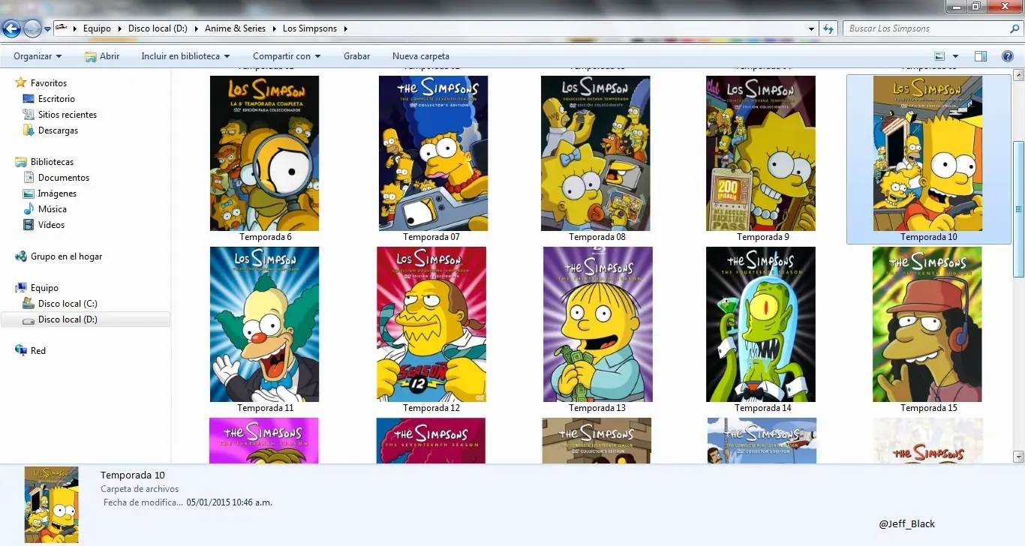Viewport: 1025px width, 546px height.
Task: Open the Compartir con dropdown
Action: tap(287, 56)
